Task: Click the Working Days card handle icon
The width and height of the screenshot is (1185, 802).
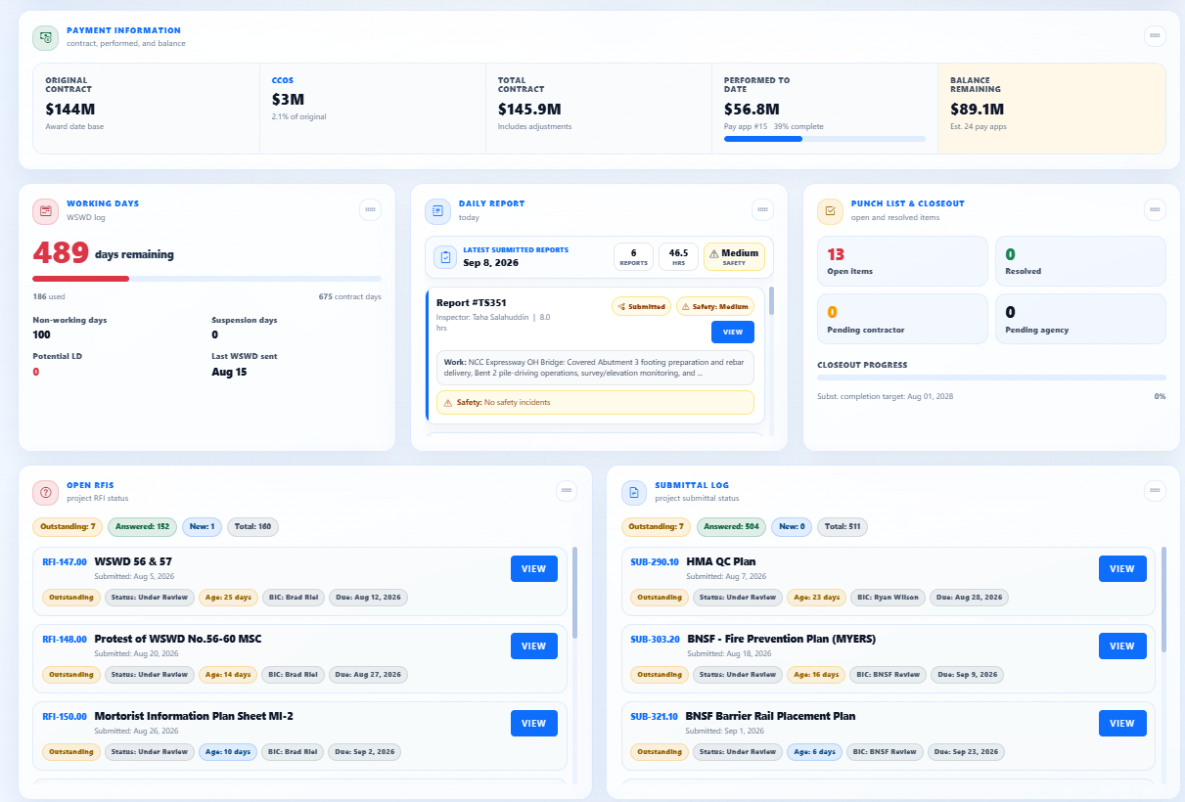Action: (x=370, y=209)
